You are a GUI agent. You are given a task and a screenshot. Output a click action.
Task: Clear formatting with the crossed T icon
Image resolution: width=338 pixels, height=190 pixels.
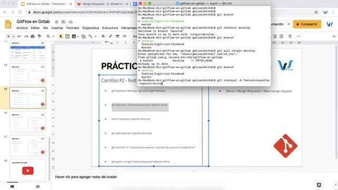coord(290,36)
